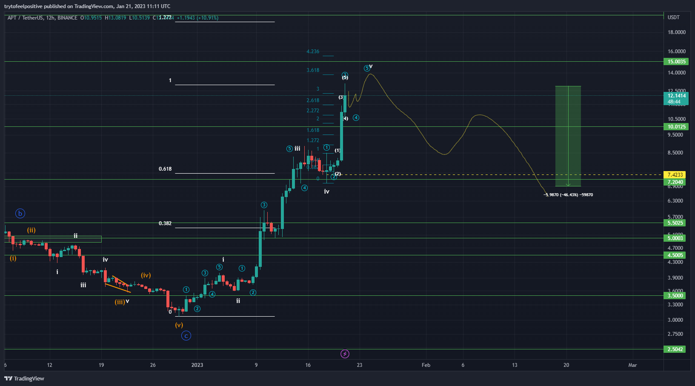
Task: Click the TradingView logo at bottom left
Action: click(x=24, y=378)
